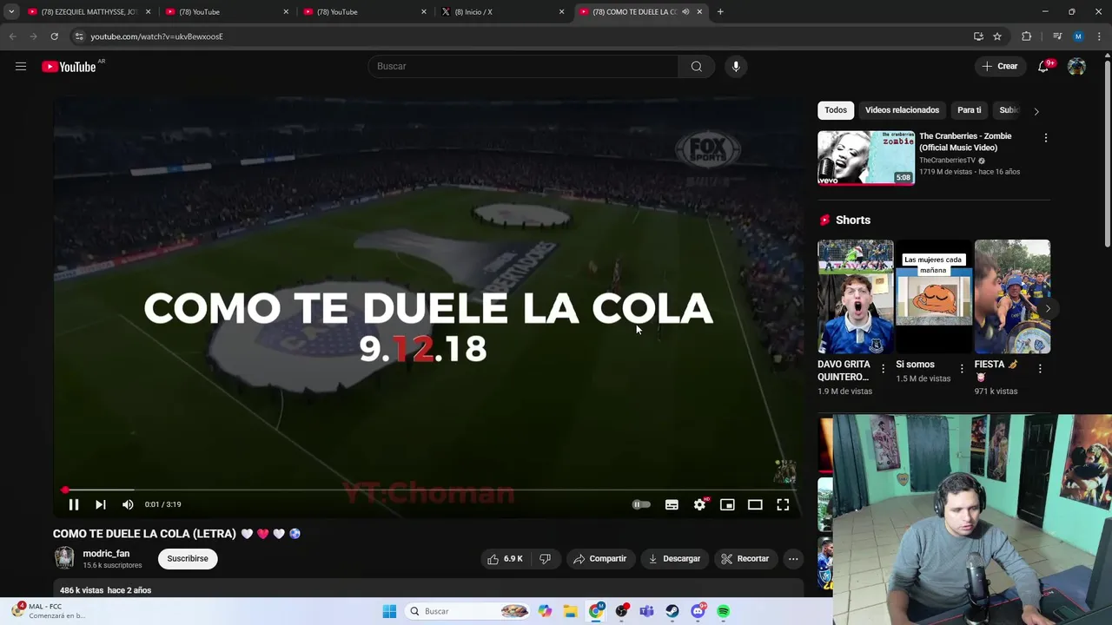Image resolution: width=1112 pixels, height=625 pixels.
Task: Enter fullscreen video mode
Action: 783,504
